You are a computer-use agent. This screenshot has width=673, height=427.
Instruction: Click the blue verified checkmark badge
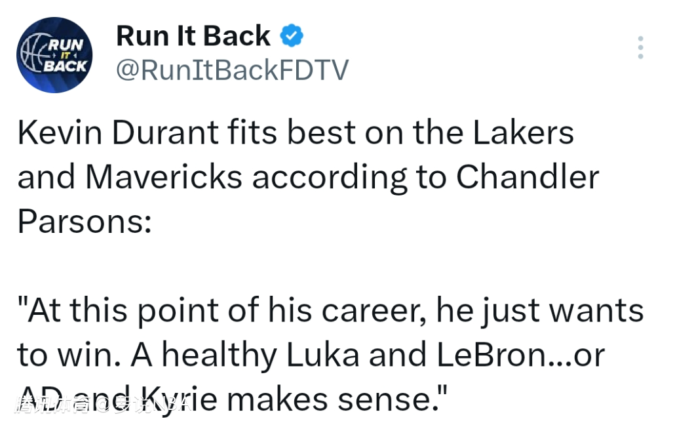(292, 36)
